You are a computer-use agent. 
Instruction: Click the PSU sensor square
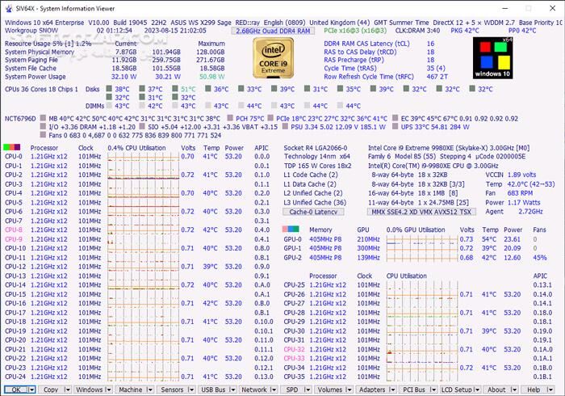click(x=285, y=126)
